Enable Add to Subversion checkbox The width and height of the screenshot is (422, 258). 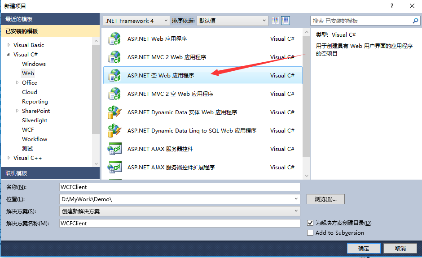310,233
